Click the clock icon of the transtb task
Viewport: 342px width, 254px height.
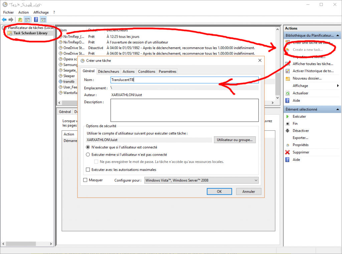point(61,81)
